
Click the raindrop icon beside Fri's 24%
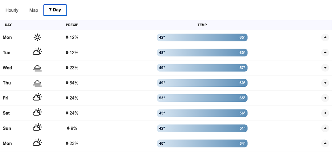pyautogui.click(x=67, y=98)
